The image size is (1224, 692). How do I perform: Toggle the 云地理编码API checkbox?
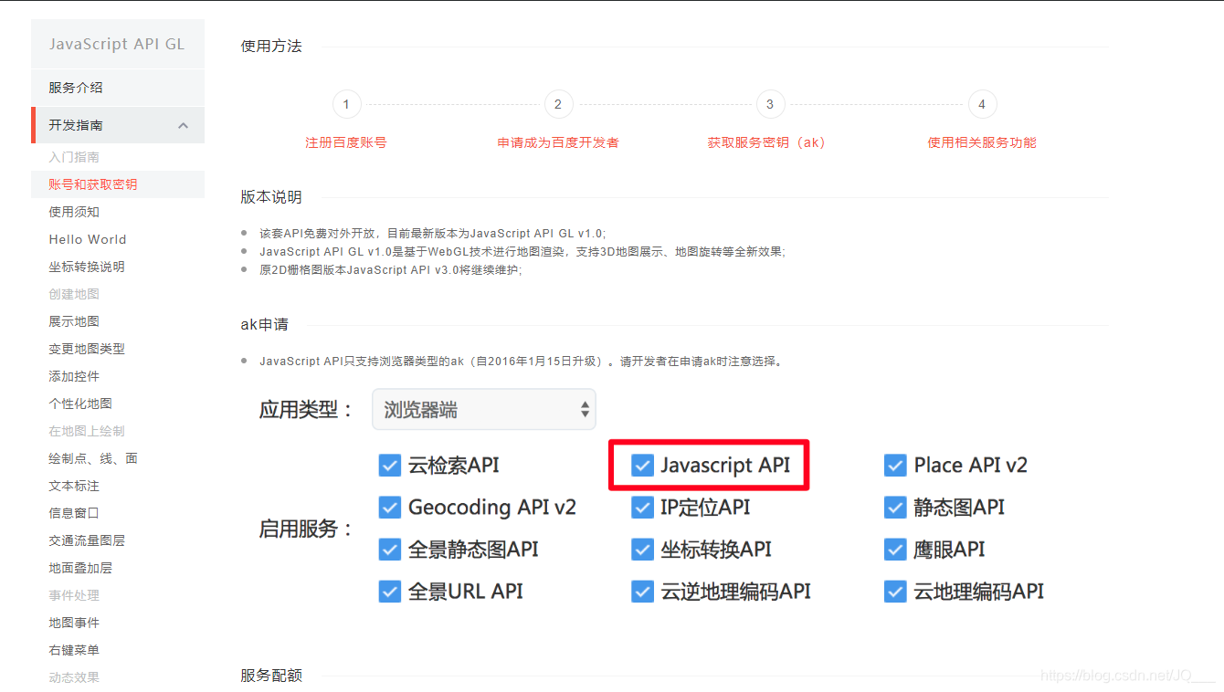[x=895, y=592]
